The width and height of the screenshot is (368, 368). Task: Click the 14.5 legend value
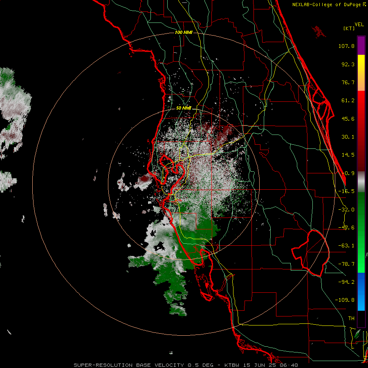pyautogui.click(x=348, y=155)
